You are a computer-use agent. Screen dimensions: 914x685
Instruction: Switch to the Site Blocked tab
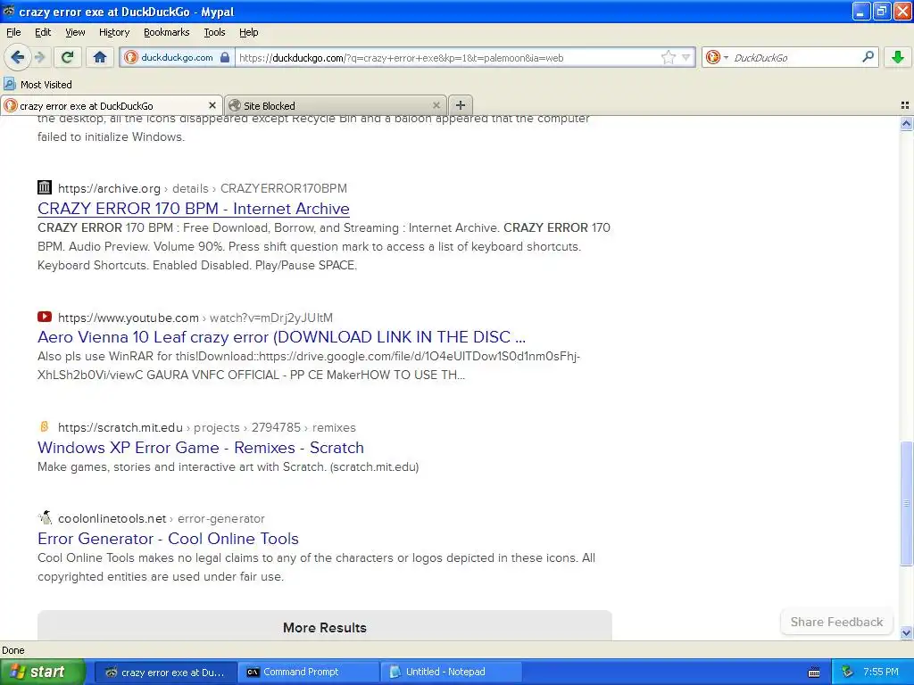336,105
